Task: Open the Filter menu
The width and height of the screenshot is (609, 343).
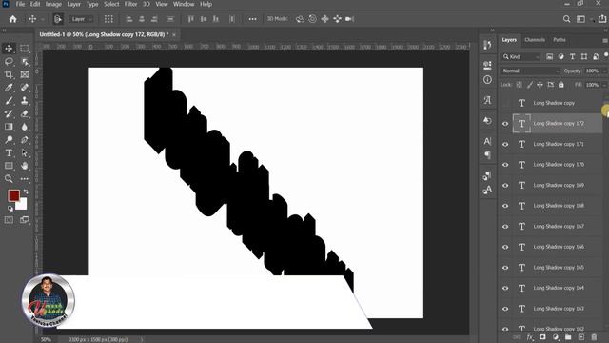Action: click(130, 4)
